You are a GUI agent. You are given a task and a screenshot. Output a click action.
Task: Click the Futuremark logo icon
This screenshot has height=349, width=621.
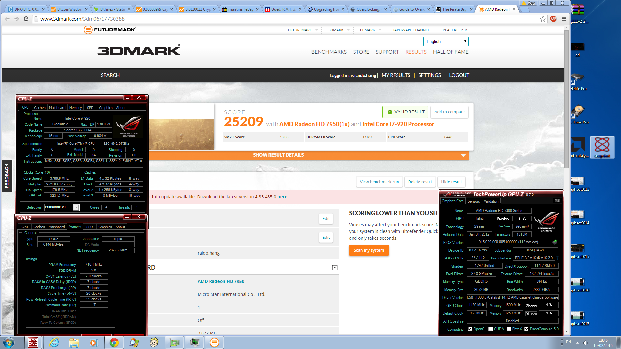[88, 30]
